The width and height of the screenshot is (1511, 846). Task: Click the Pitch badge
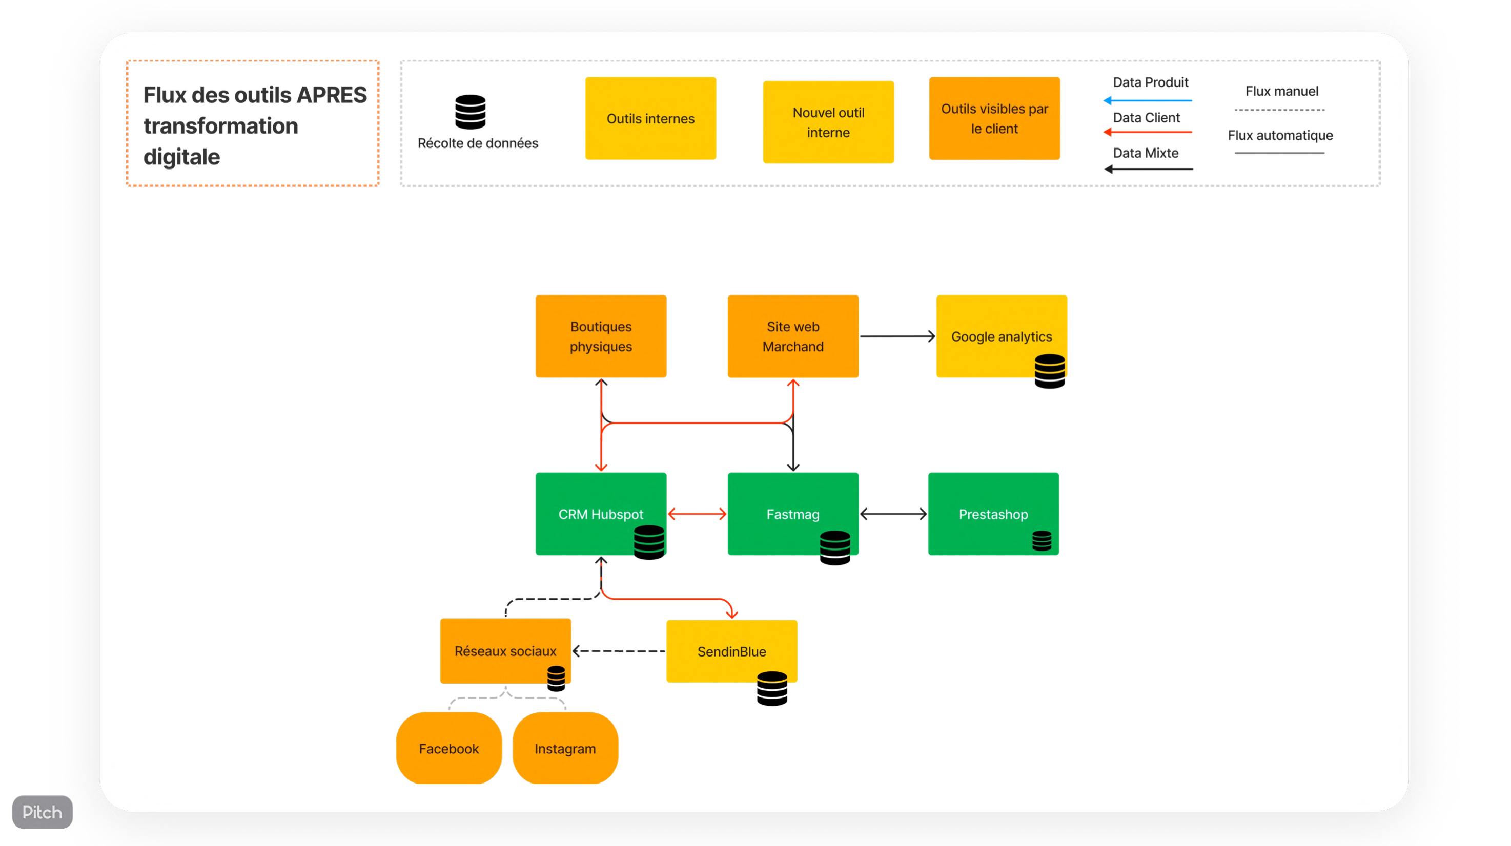point(42,812)
